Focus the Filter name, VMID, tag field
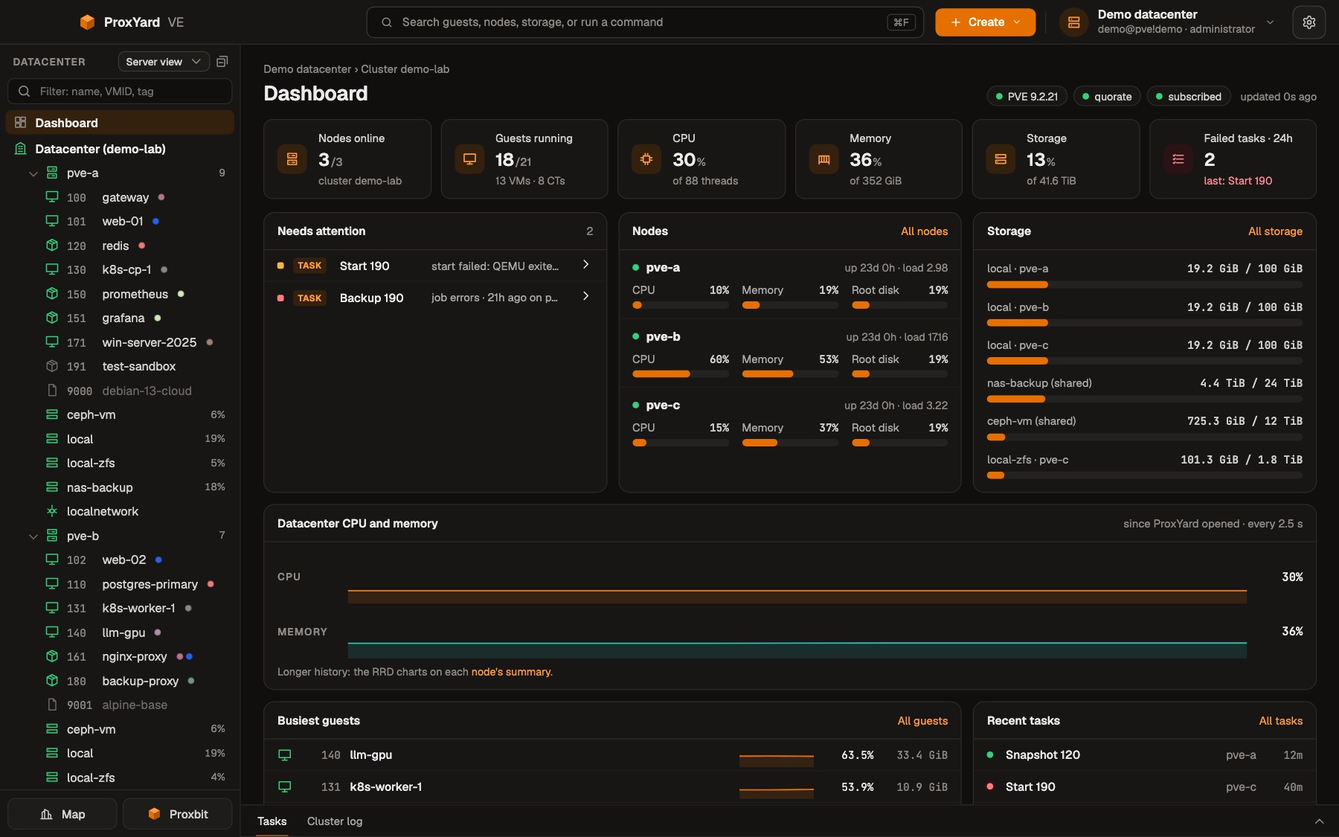The width and height of the screenshot is (1339, 837). [120, 92]
